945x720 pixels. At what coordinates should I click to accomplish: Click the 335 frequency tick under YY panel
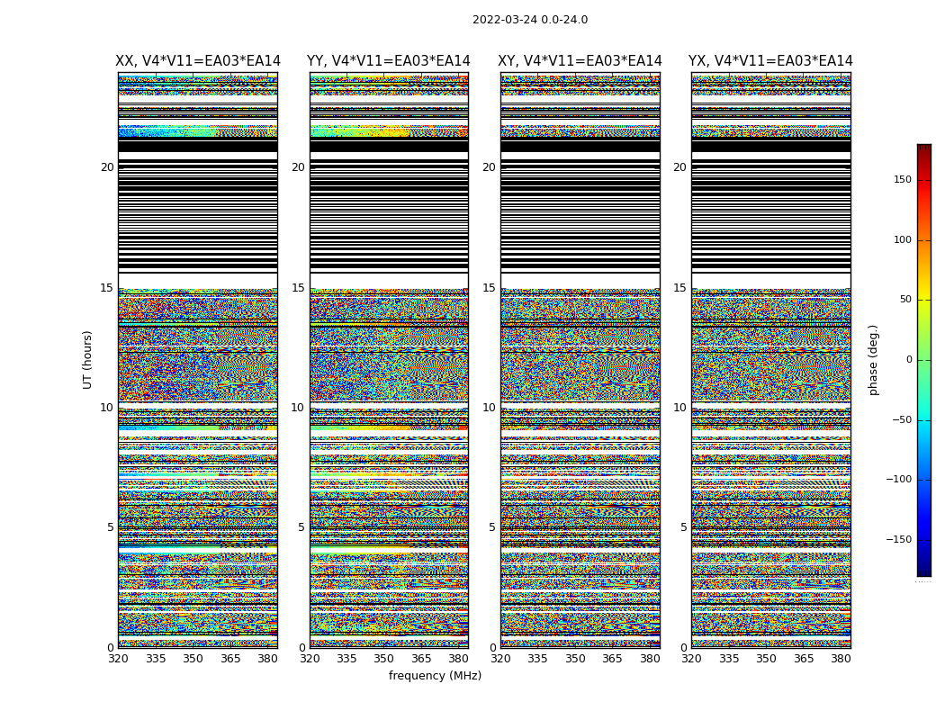[x=346, y=659]
